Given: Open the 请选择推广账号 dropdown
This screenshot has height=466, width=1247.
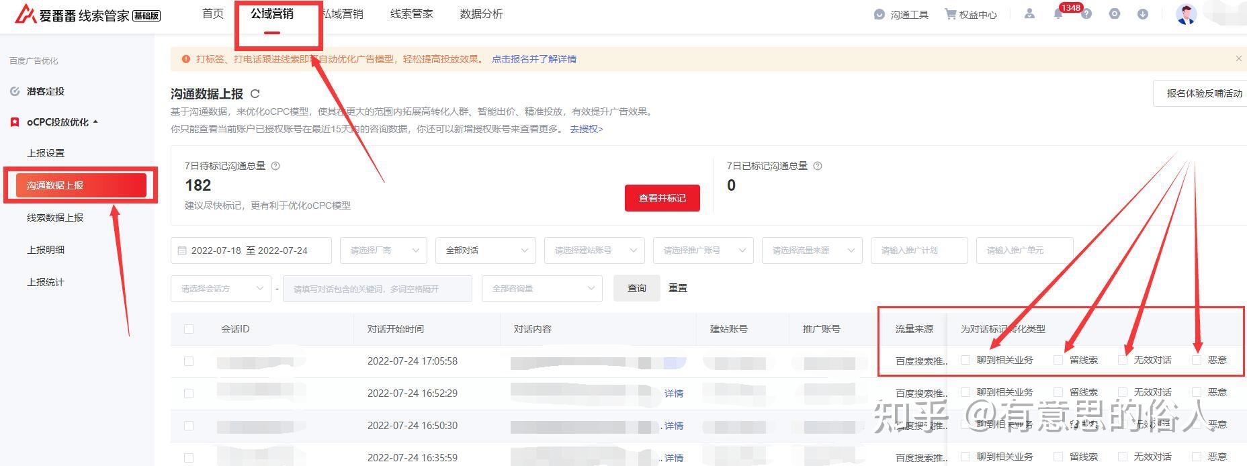Looking at the screenshot, I should [x=703, y=250].
